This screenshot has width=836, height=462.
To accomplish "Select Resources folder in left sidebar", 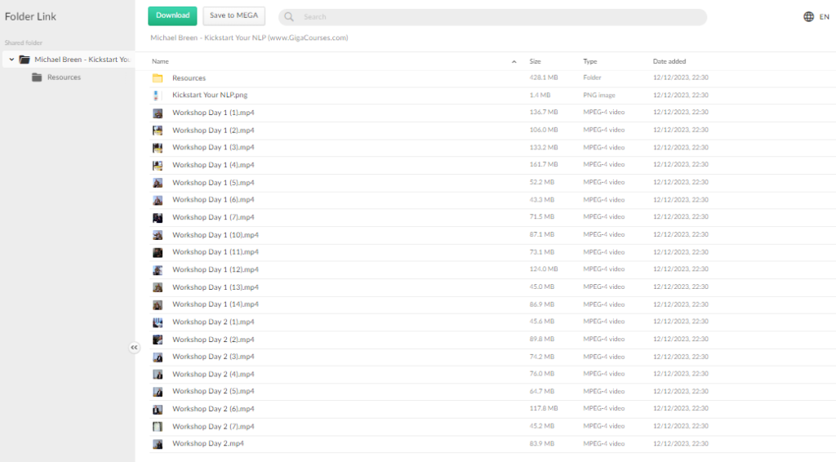I will point(64,78).
